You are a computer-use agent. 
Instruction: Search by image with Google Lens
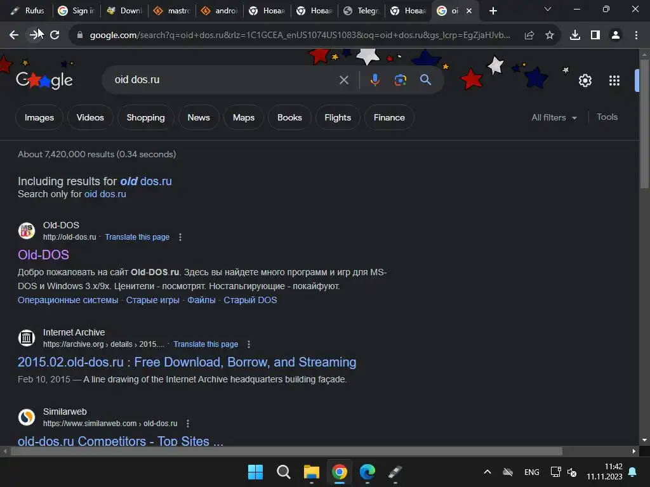coord(401,80)
